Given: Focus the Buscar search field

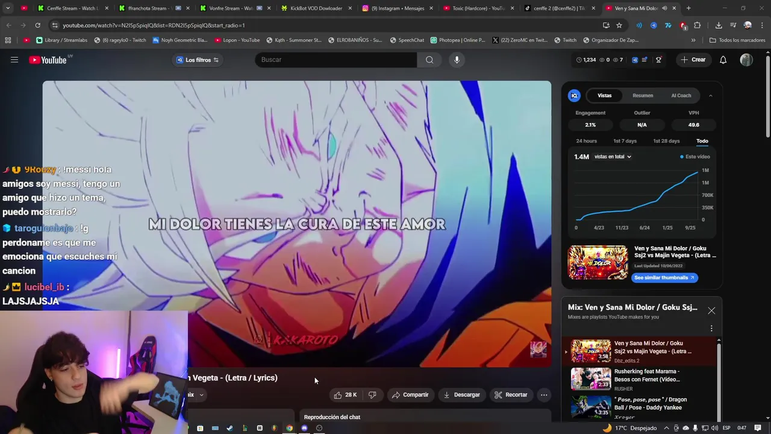Looking at the screenshot, I should tap(336, 60).
